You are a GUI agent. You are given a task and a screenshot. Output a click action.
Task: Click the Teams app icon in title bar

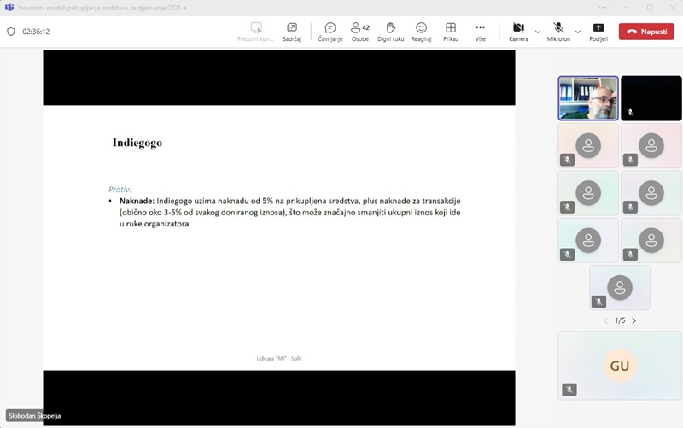click(x=9, y=8)
